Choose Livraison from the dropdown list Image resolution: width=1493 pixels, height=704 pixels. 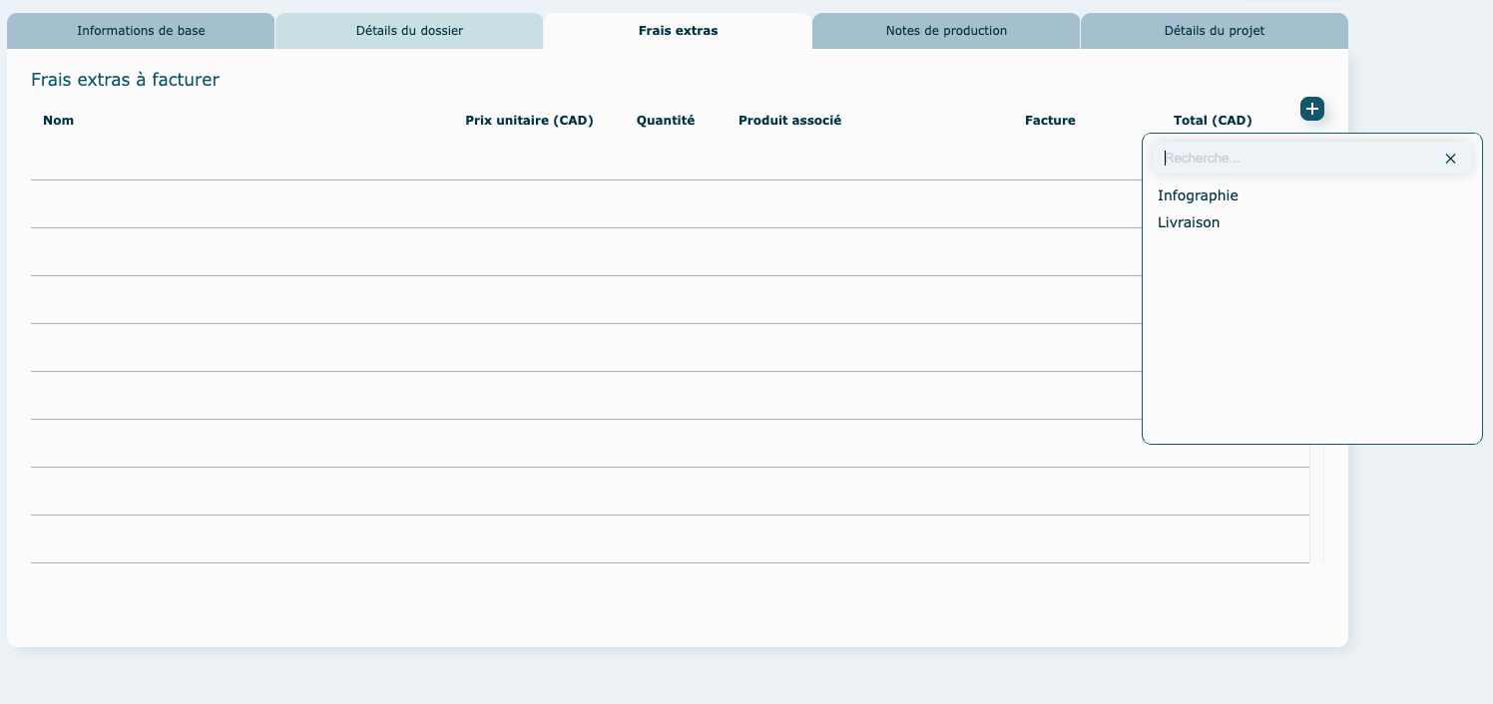(1189, 222)
